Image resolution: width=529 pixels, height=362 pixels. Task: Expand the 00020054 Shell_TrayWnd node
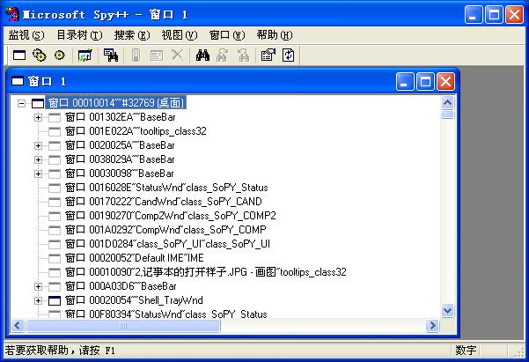point(38,300)
